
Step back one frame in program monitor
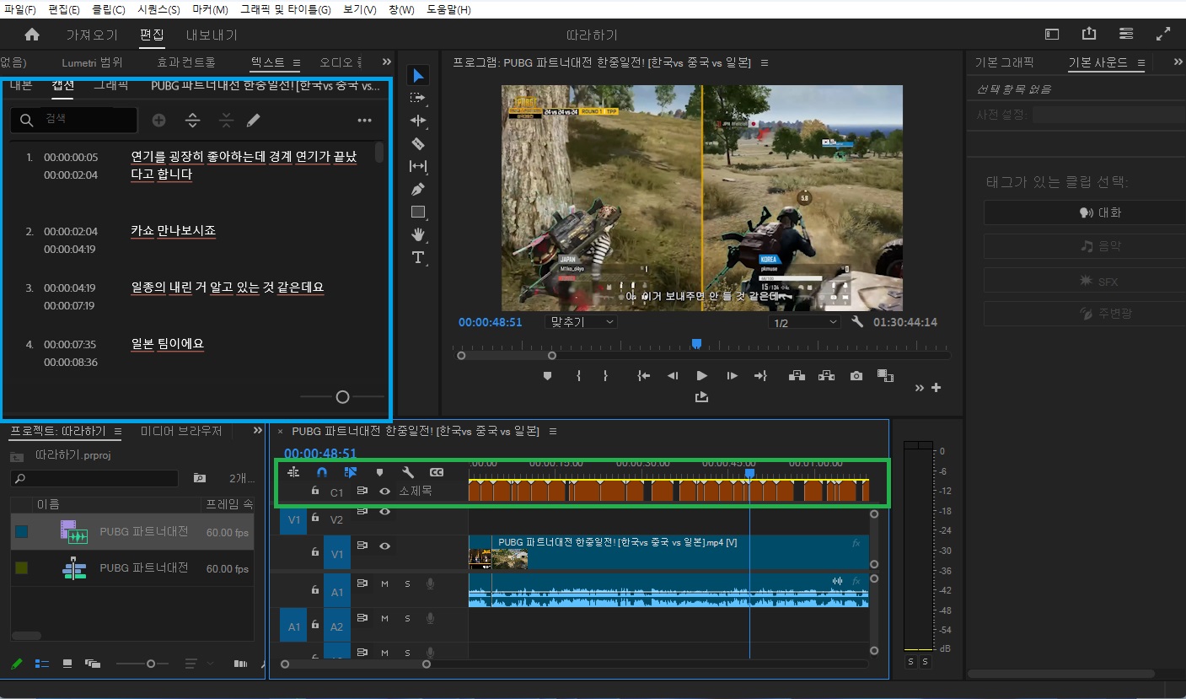tap(673, 376)
